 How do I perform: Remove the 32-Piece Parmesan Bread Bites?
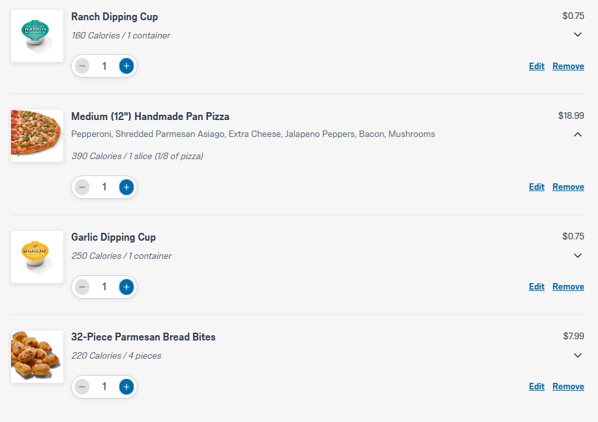[568, 387]
